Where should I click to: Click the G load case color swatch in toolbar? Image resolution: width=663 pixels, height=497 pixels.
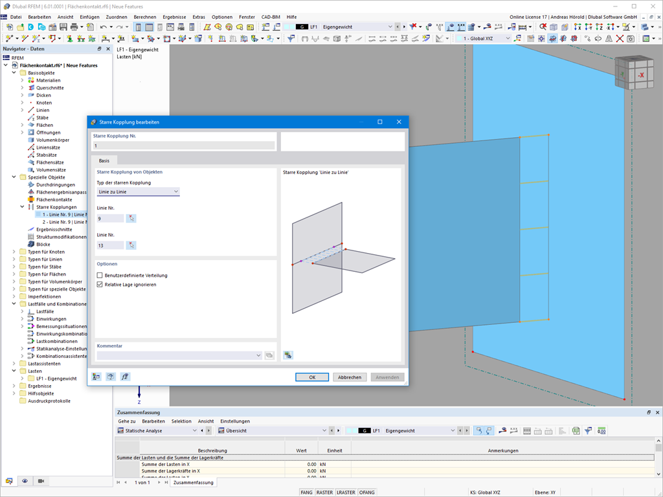(302, 27)
